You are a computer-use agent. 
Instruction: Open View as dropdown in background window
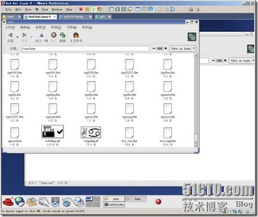(242, 61)
